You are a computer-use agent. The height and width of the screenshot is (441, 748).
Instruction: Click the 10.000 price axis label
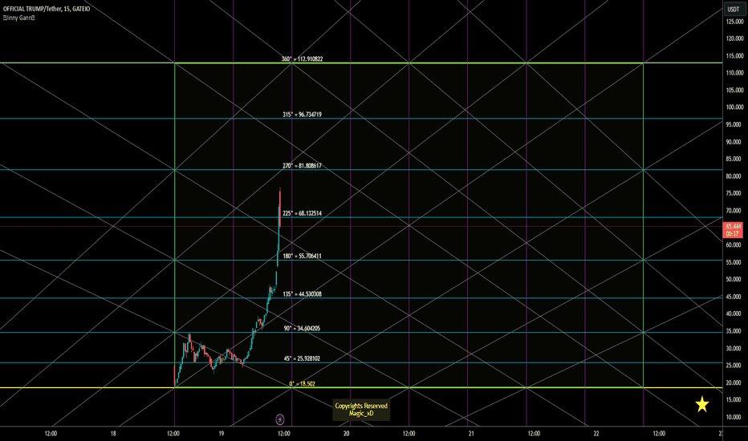pyautogui.click(x=734, y=417)
